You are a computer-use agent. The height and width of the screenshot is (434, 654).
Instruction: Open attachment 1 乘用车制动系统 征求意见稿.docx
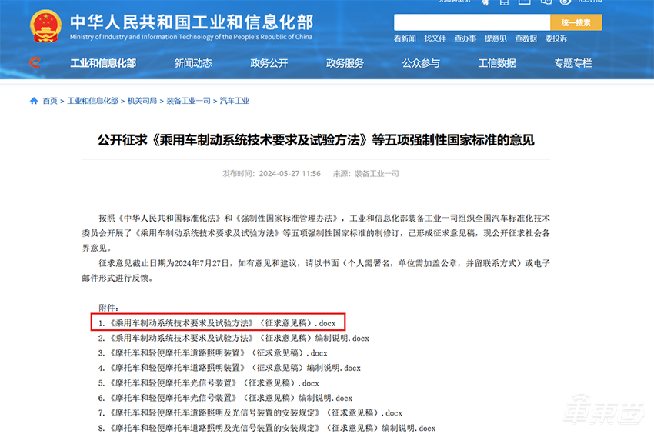point(218,323)
